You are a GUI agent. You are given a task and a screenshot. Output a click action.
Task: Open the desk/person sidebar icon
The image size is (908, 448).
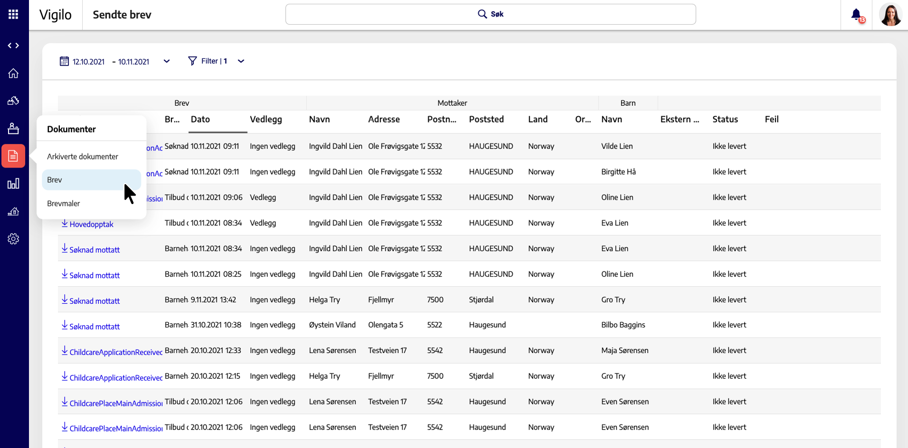point(13,128)
